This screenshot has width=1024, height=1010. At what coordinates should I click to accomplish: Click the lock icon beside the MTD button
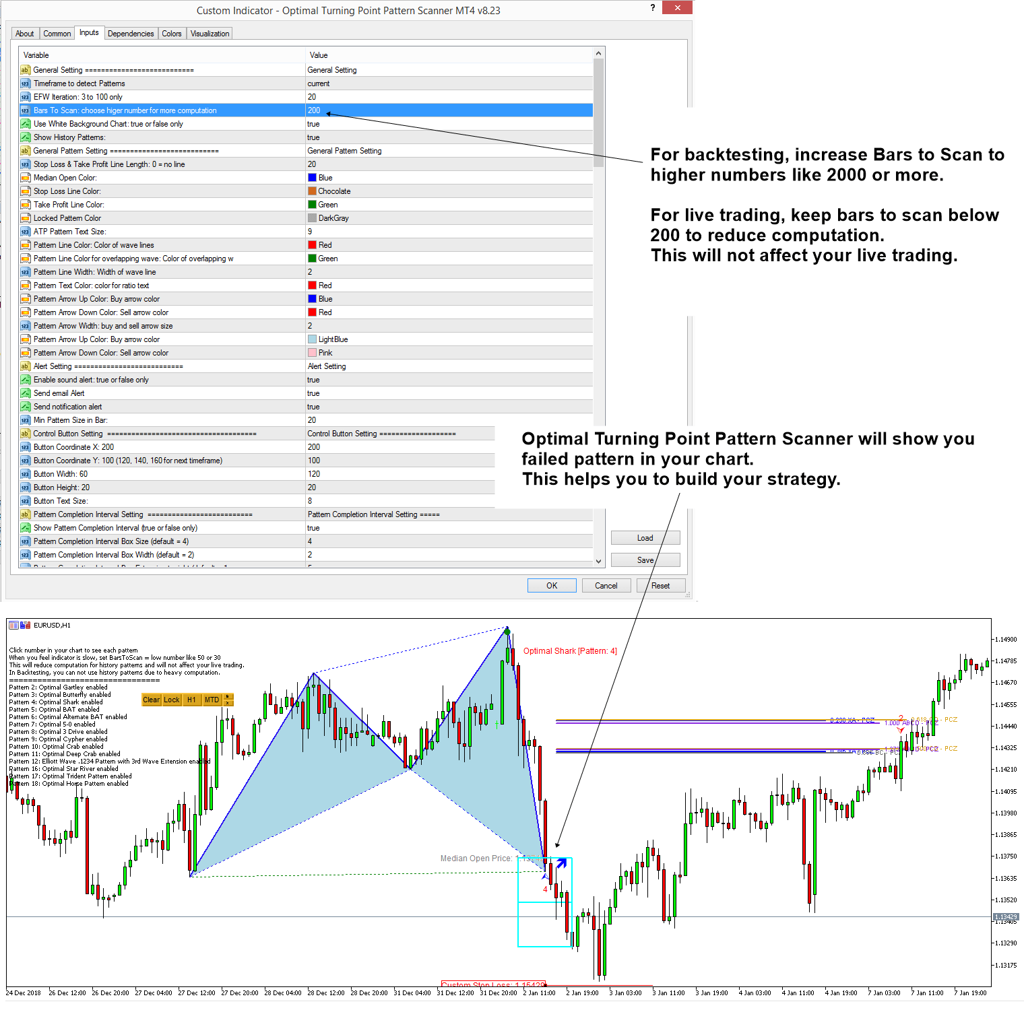(x=226, y=696)
